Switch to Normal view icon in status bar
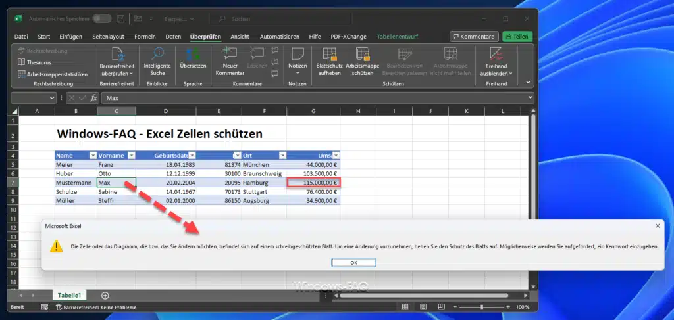This screenshot has height=320, width=674. click(405, 307)
